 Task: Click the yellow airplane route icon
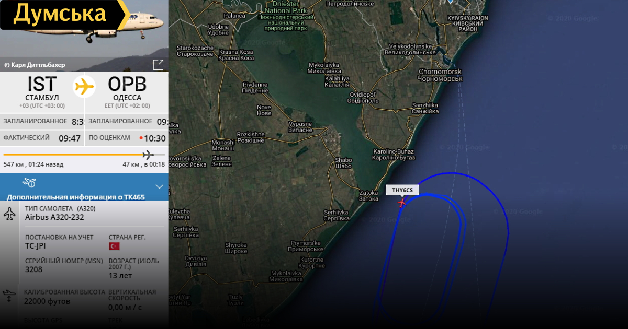click(84, 86)
